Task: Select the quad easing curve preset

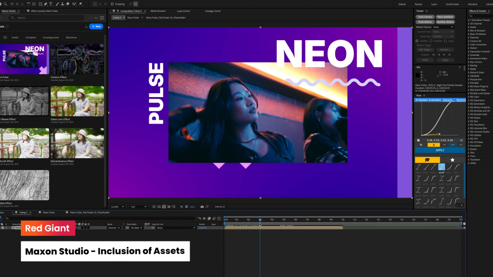Action: (x=441, y=167)
